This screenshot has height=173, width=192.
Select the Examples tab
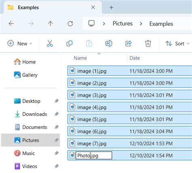53,7
